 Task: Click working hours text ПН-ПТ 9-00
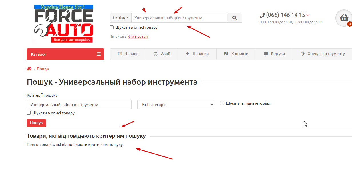pos(291,22)
